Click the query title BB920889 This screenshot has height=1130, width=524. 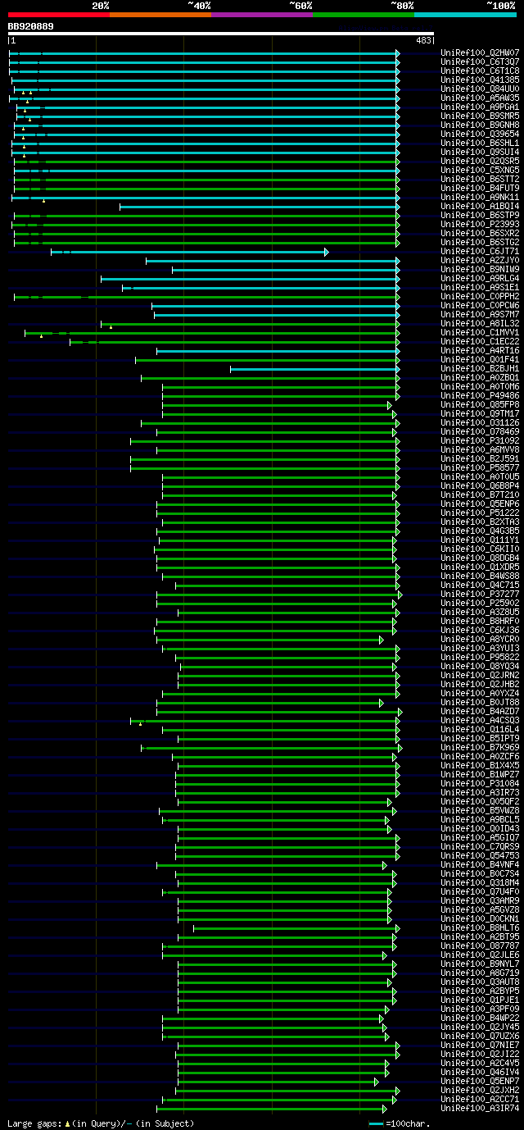point(31,26)
